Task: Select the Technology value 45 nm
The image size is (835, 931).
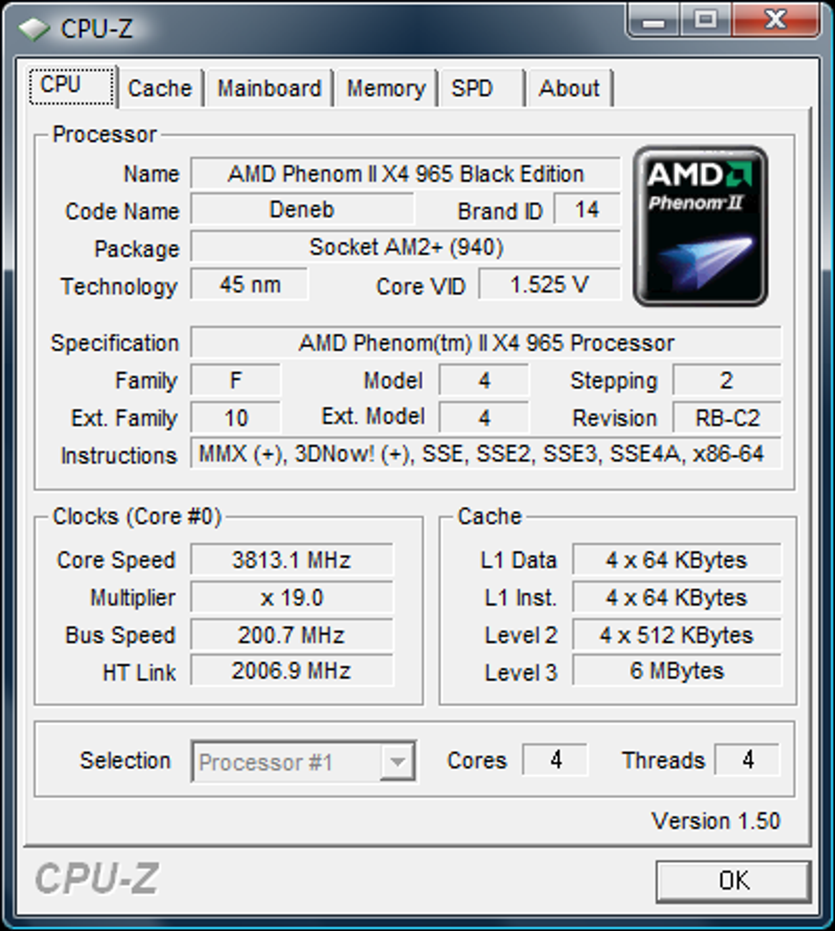Action: pos(250,285)
